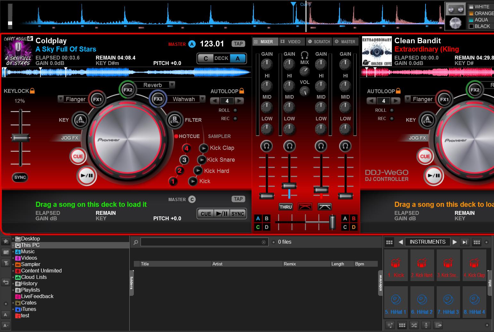Screen dimensions: 494x332
Task: Click the THRU crossfader curve button
Action: 286,207
